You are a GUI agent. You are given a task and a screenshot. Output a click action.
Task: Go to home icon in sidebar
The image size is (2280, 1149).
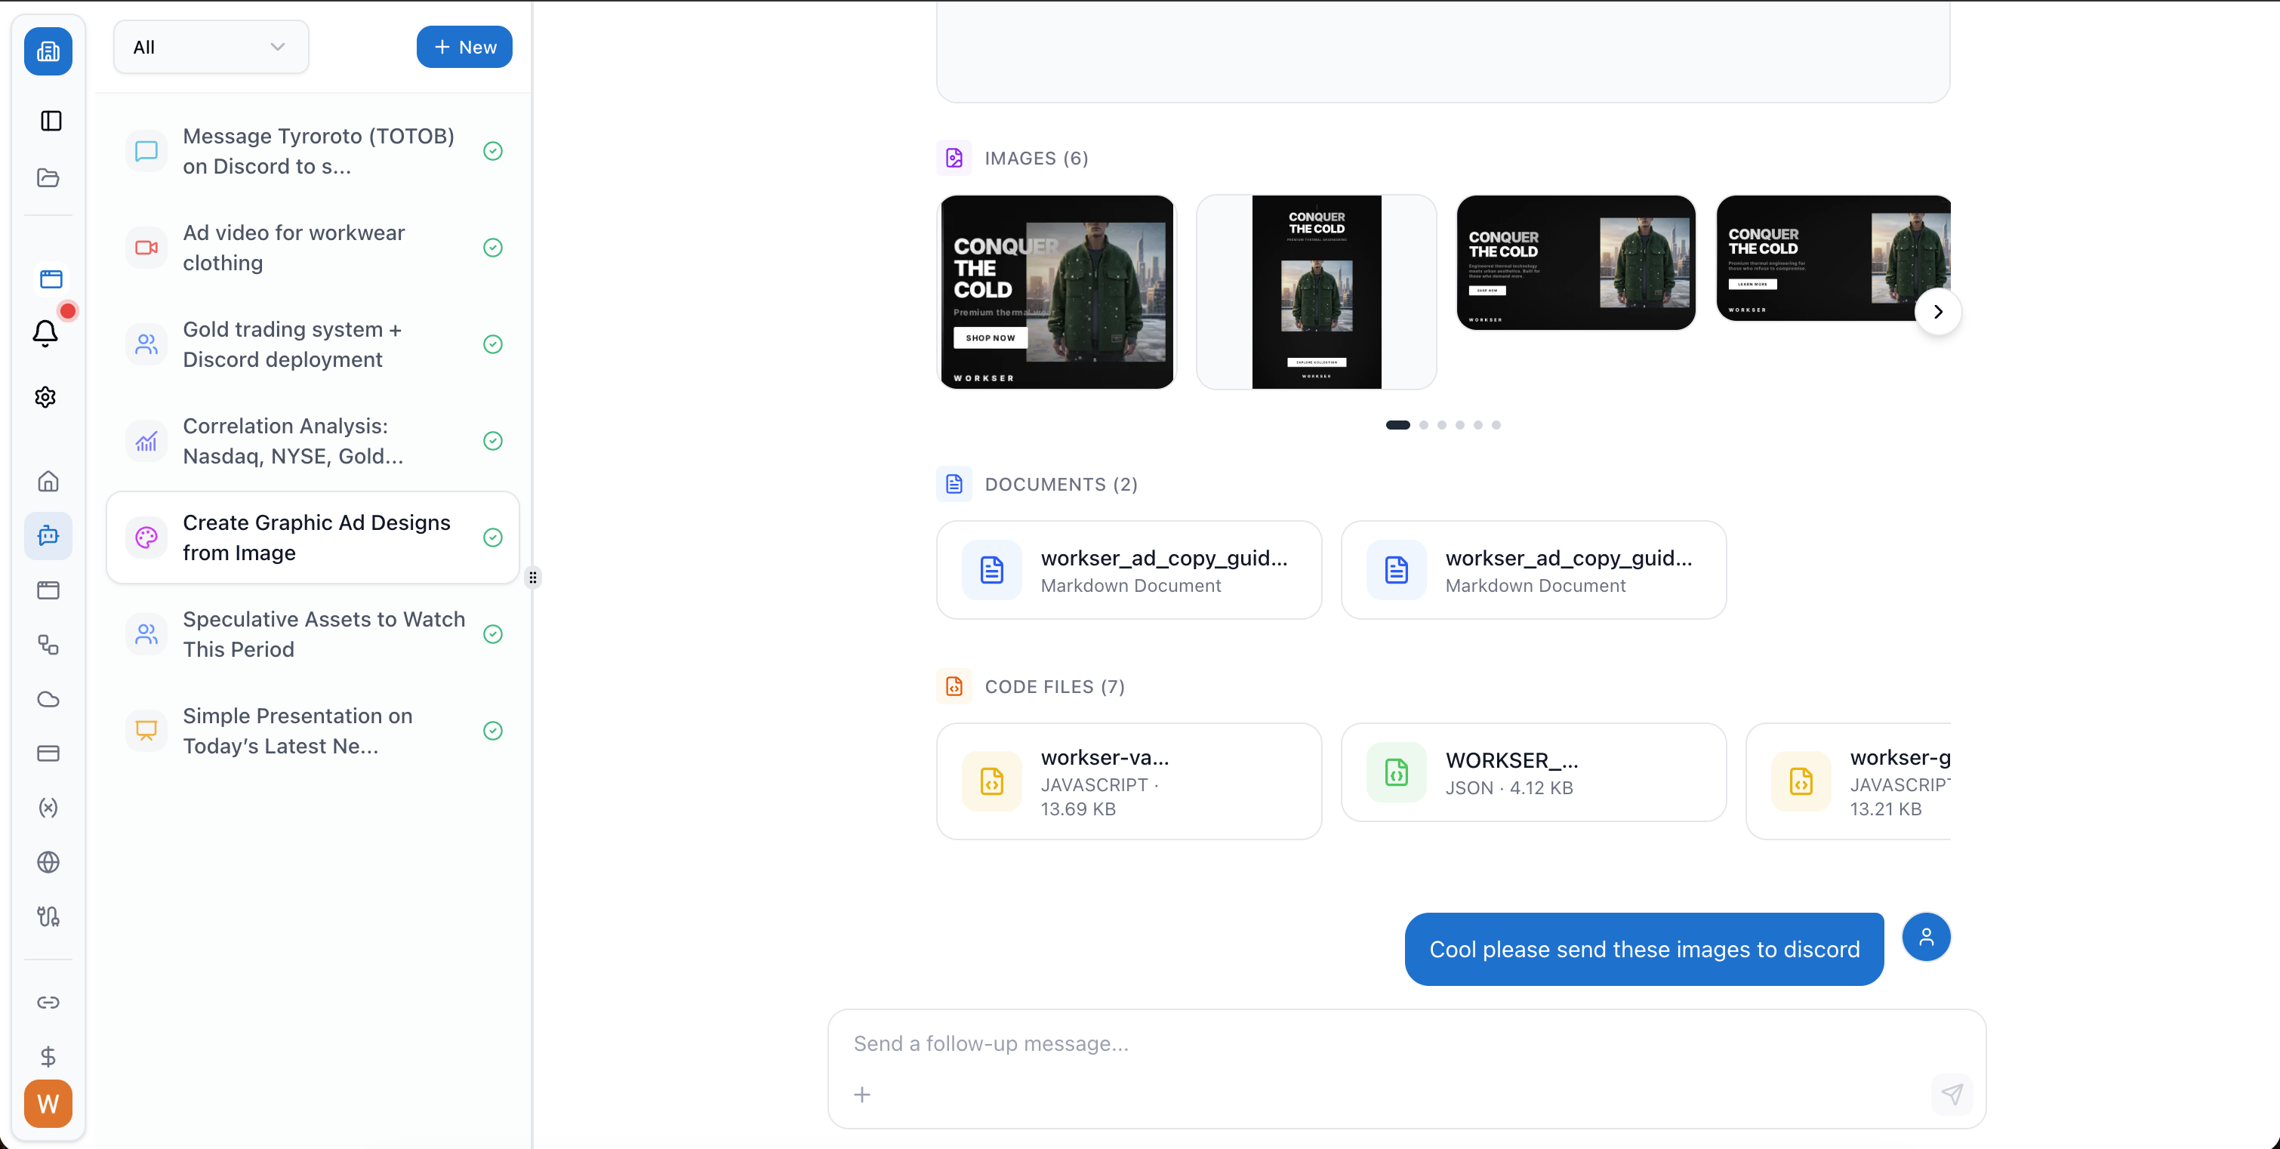pyautogui.click(x=48, y=481)
